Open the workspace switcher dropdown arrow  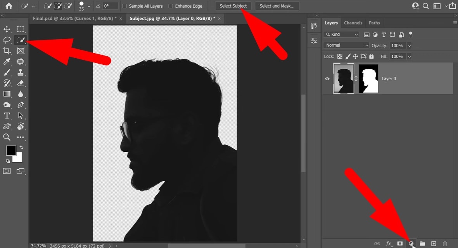(x=446, y=6)
